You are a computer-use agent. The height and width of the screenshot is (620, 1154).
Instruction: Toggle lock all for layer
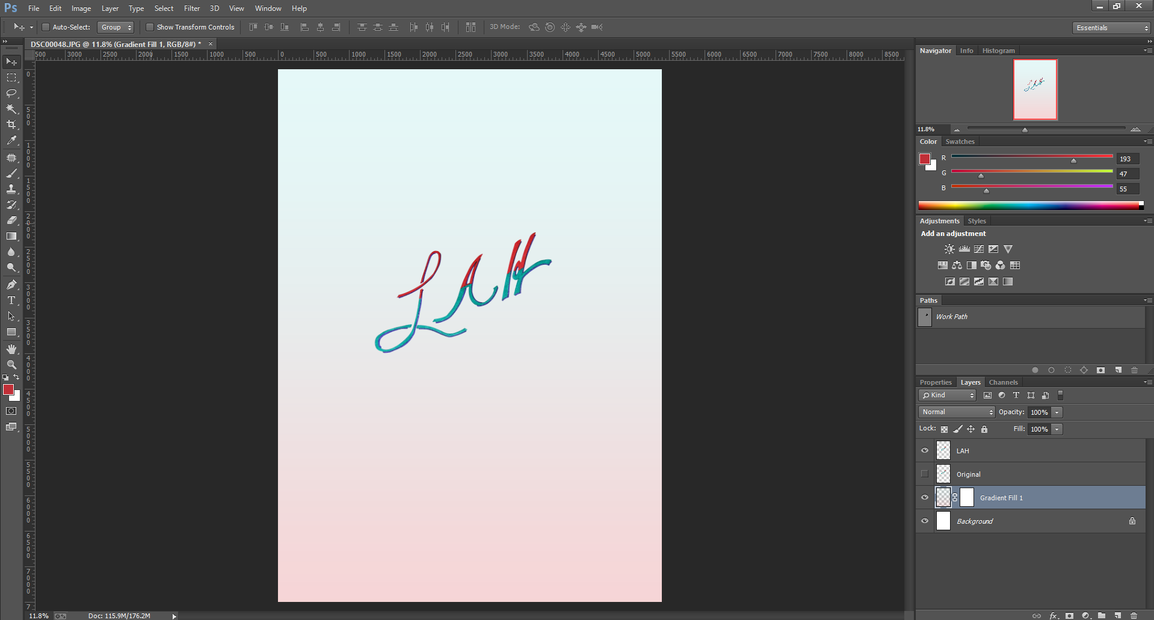984,429
